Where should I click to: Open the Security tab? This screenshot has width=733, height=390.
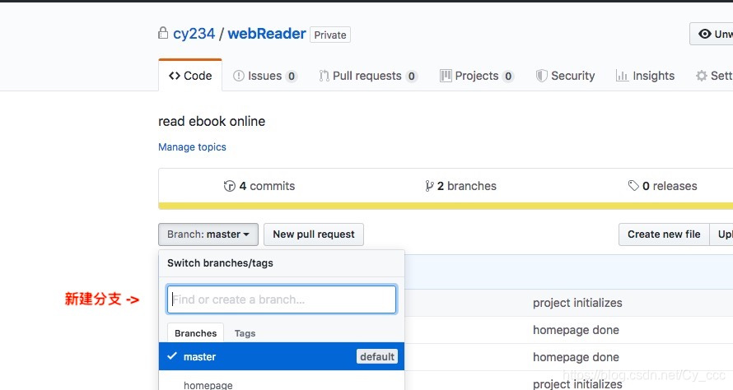(565, 76)
